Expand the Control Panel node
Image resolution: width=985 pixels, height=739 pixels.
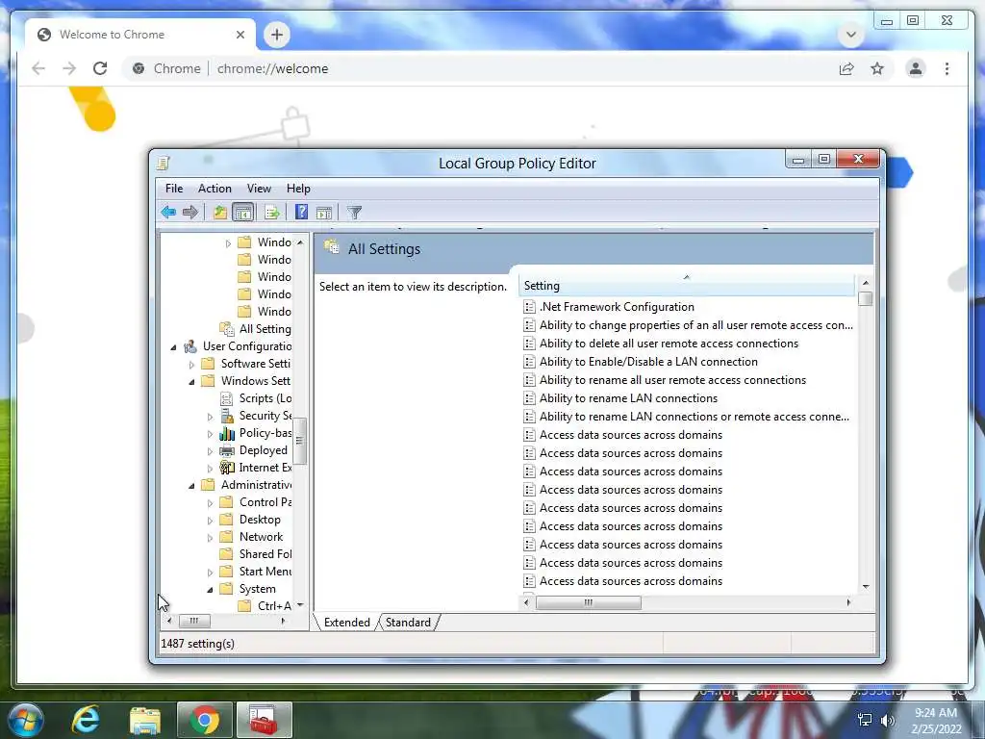click(210, 503)
